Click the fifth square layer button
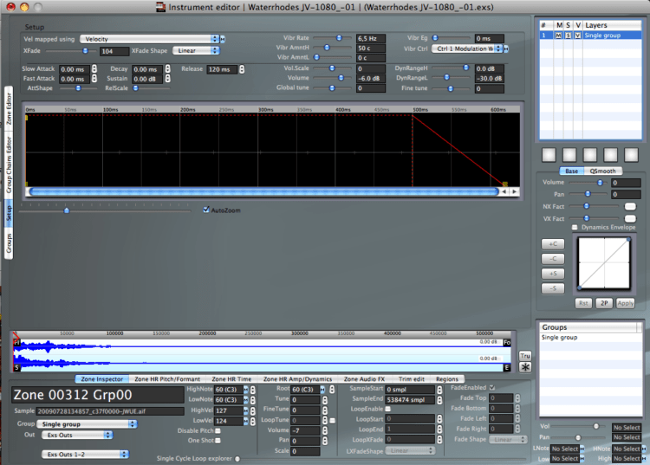Screen dimensions: 650x465 (631, 155)
